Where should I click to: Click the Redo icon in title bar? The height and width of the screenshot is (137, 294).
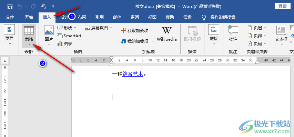tap(33, 7)
